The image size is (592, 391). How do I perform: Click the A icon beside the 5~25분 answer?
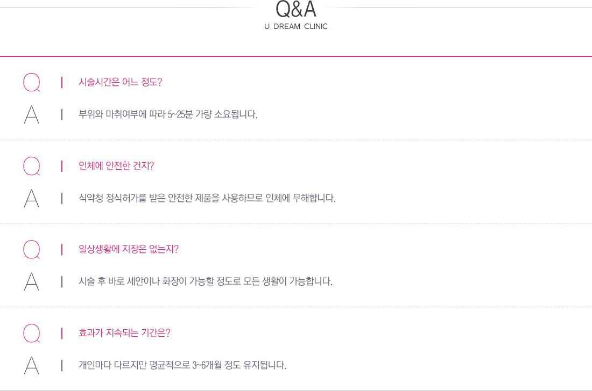pos(32,114)
